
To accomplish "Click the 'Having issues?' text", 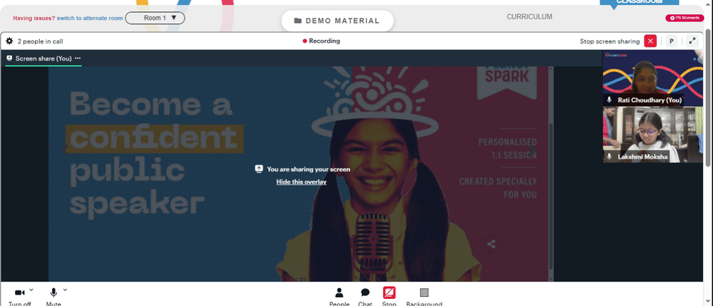I will [34, 19].
